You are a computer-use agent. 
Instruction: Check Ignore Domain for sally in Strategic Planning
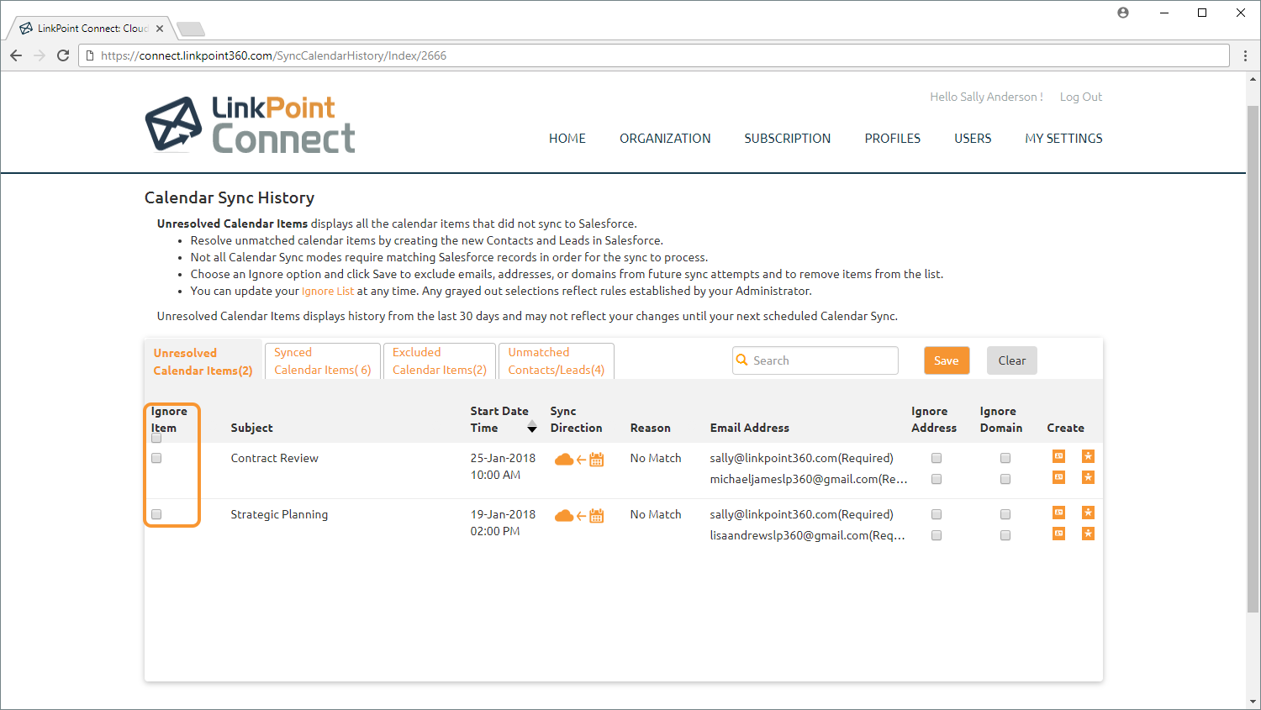pyautogui.click(x=1005, y=514)
